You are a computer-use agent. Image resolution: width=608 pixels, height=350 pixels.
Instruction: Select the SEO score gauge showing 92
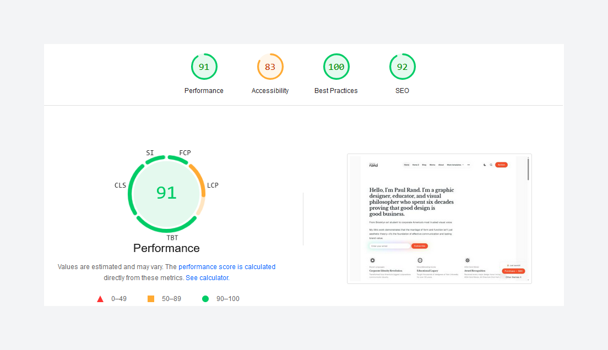pos(402,67)
